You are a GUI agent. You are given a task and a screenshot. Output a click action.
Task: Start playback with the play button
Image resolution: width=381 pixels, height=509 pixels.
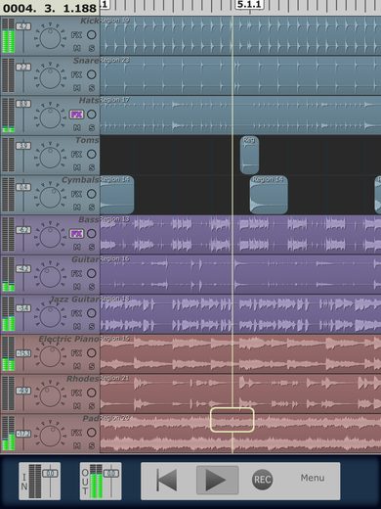coord(217,480)
